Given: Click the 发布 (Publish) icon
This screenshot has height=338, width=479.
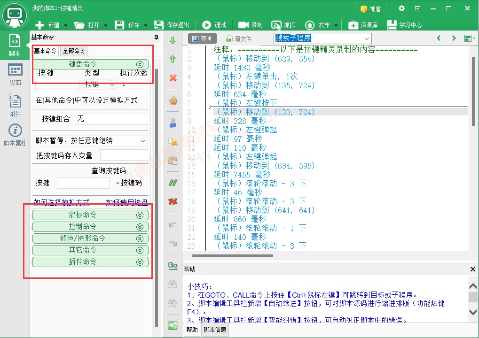Looking at the screenshot, I should pos(310,25).
